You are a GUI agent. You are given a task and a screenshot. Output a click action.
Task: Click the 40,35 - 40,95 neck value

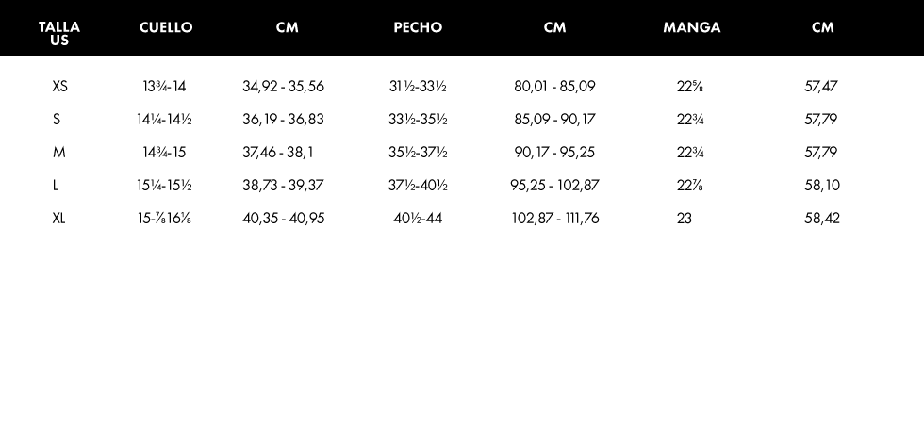coord(283,219)
